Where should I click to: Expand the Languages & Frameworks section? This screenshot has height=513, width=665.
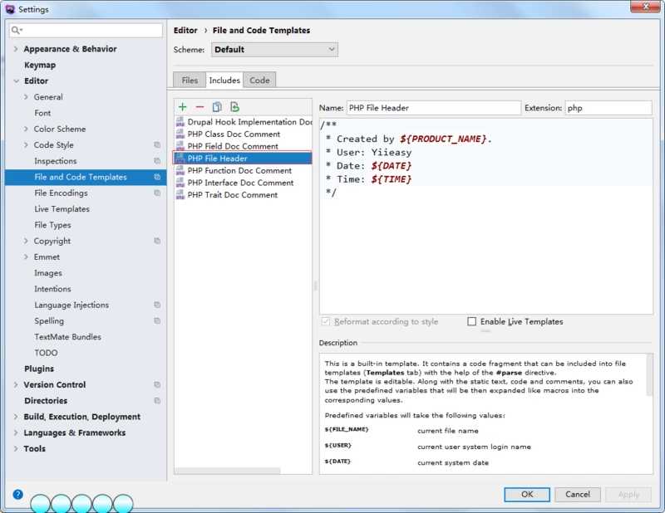[x=16, y=433]
